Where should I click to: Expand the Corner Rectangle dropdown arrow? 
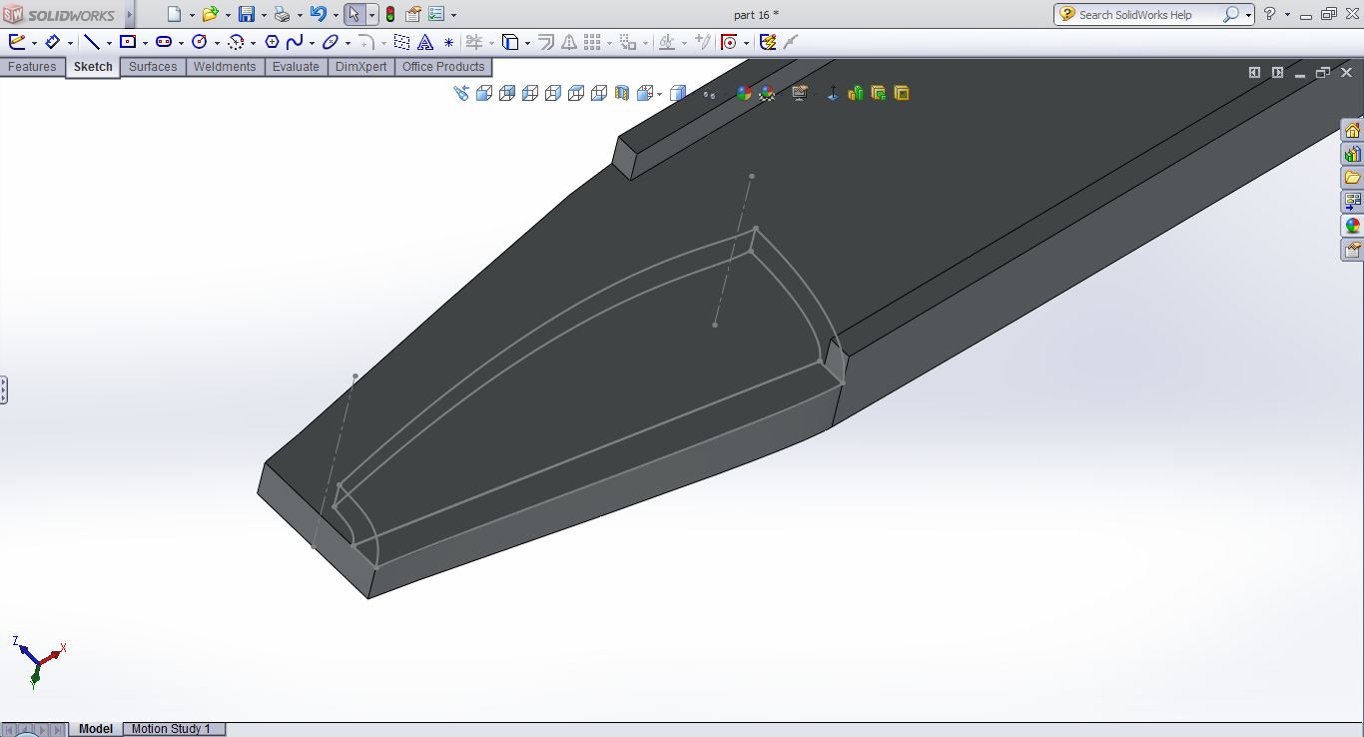tap(145, 43)
